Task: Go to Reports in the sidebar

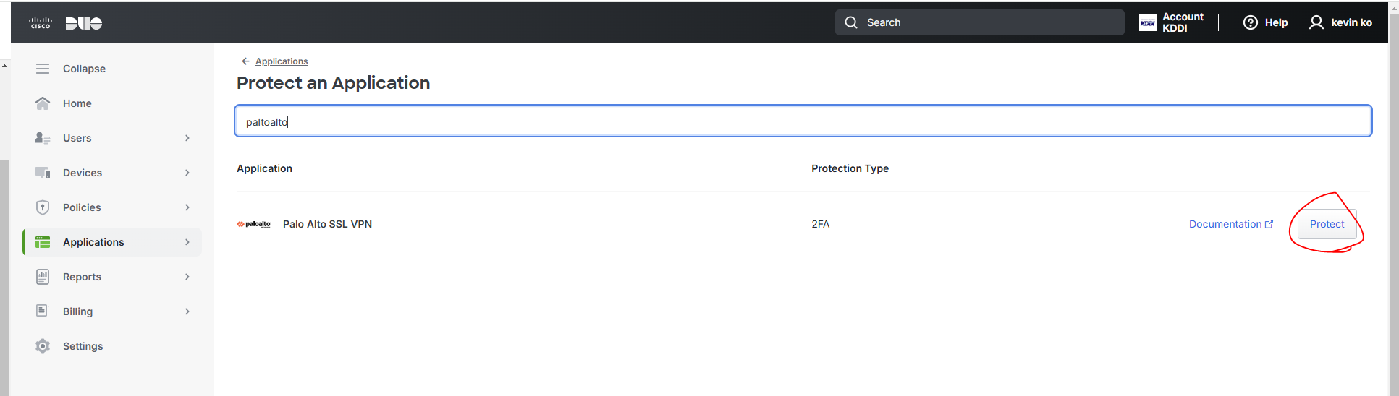Action: coord(113,277)
